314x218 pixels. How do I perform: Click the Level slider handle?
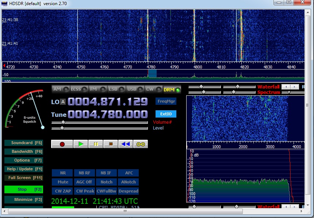pyautogui.click(x=62, y=128)
